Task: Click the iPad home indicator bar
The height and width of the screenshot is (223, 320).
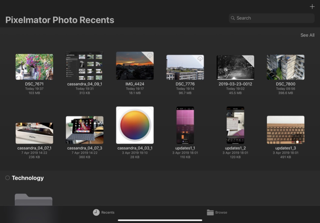Action: click(x=160, y=220)
